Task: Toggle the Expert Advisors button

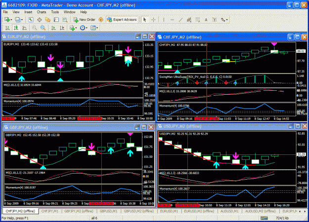Action: click(122, 19)
